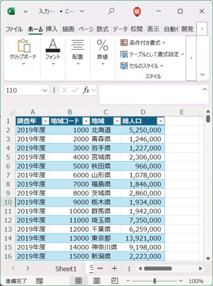This screenshot has height=286, width=213.
Task: Open filter dropdown for 調査年 column
Action: click(46, 121)
